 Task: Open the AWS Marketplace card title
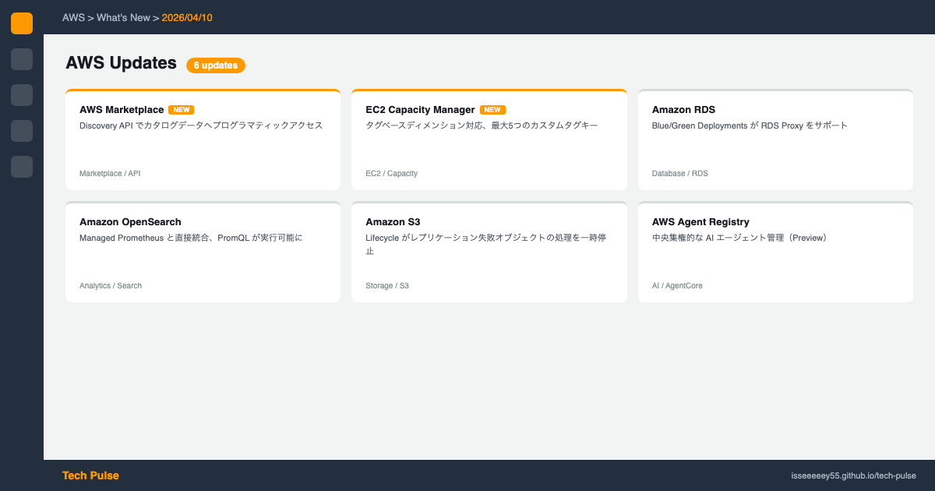[x=122, y=110]
